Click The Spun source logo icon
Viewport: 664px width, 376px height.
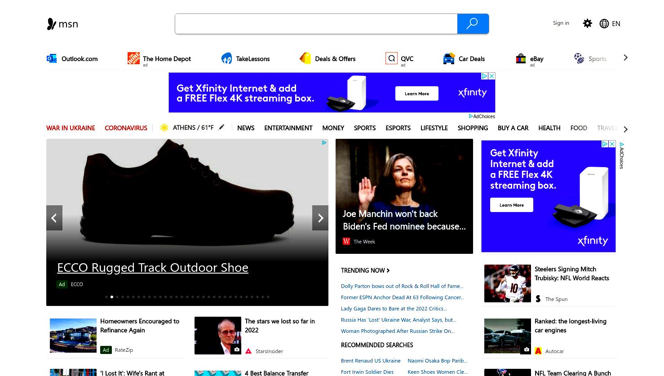point(538,299)
